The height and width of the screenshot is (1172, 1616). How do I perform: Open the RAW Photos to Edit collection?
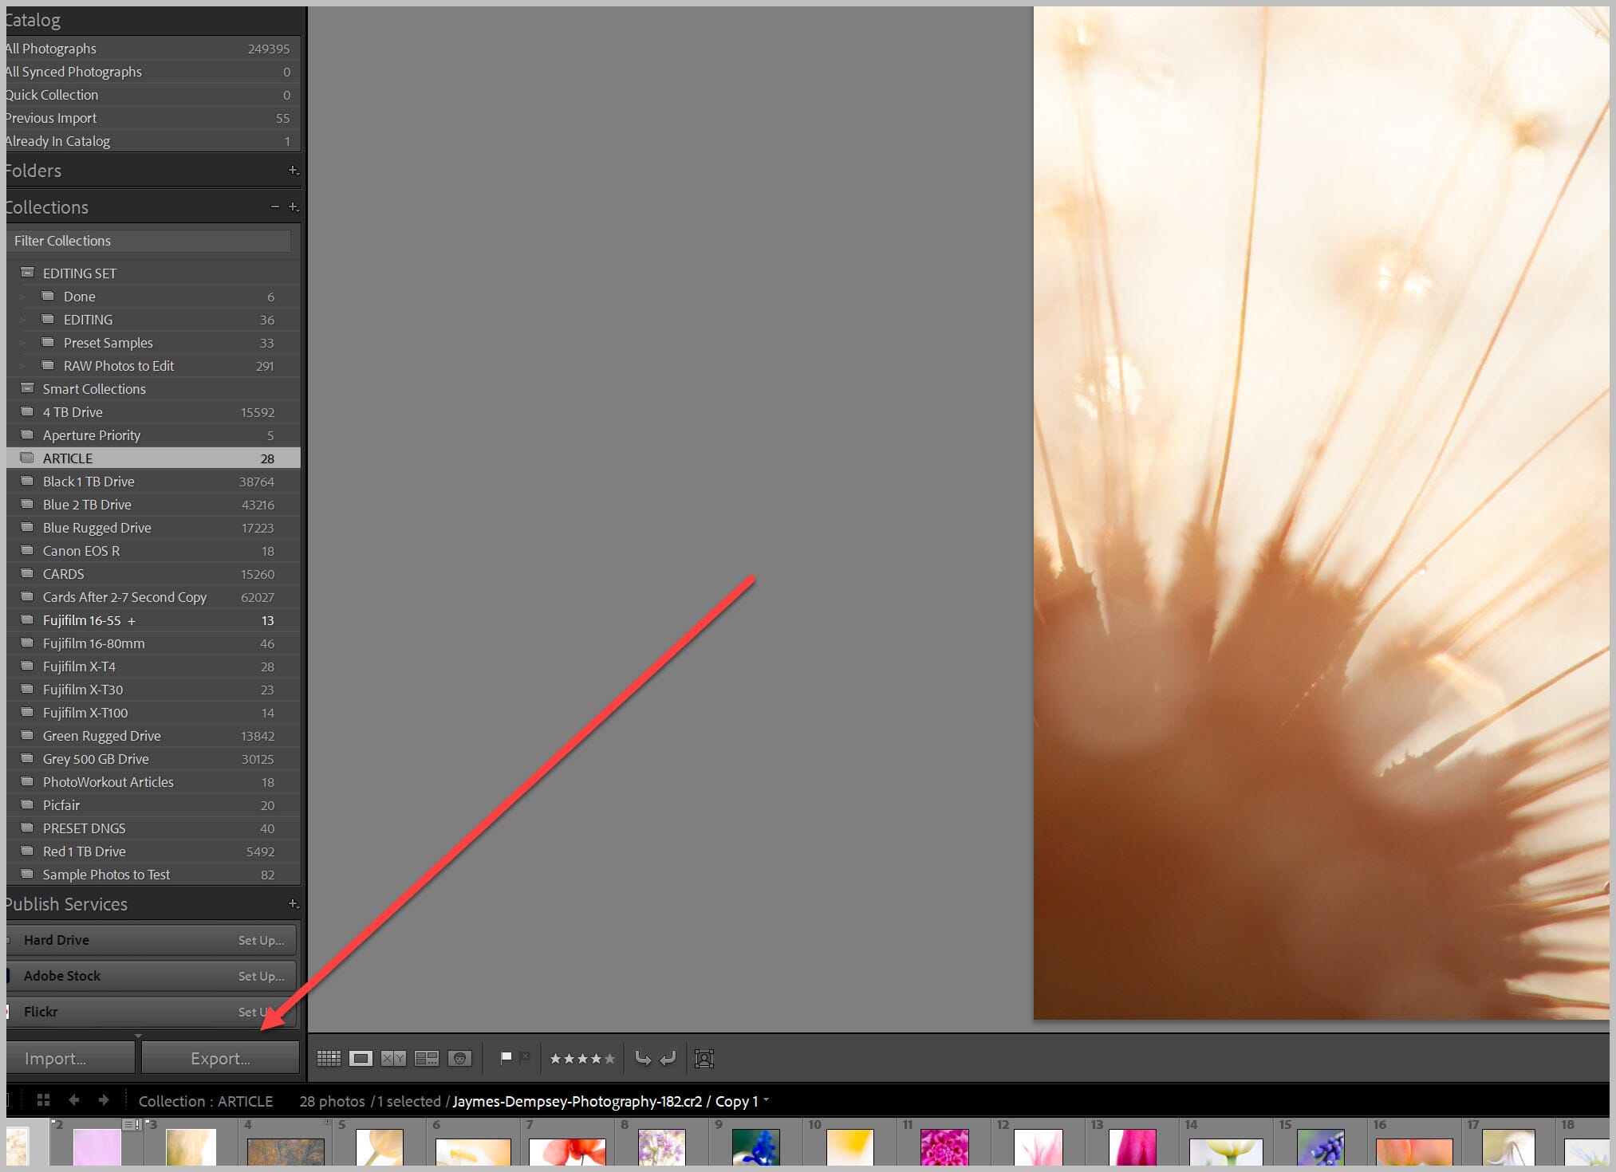[x=119, y=366]
